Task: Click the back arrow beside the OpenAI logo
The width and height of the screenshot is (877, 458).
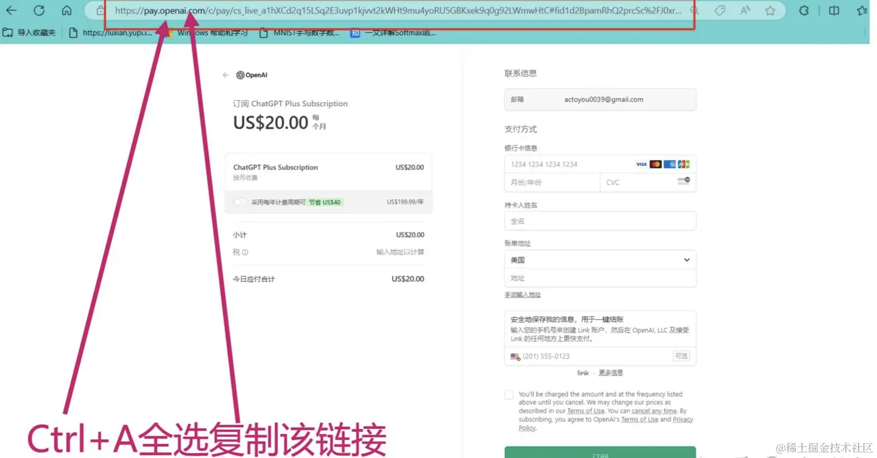Action: 226,75
